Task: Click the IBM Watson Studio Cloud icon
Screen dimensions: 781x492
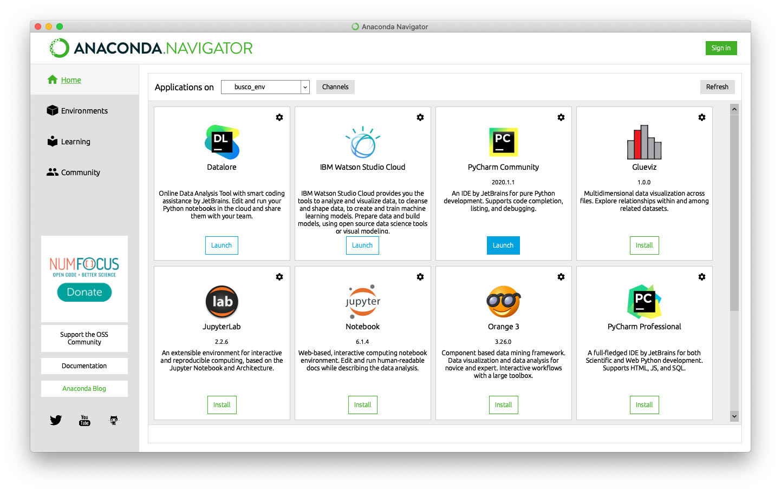Action: pyautogui.click(x=362, y=142)
